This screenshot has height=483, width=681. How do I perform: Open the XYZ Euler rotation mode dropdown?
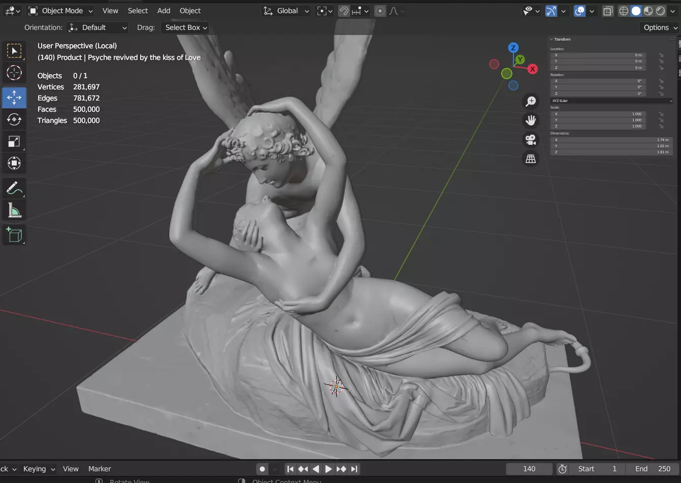[612, 101]
